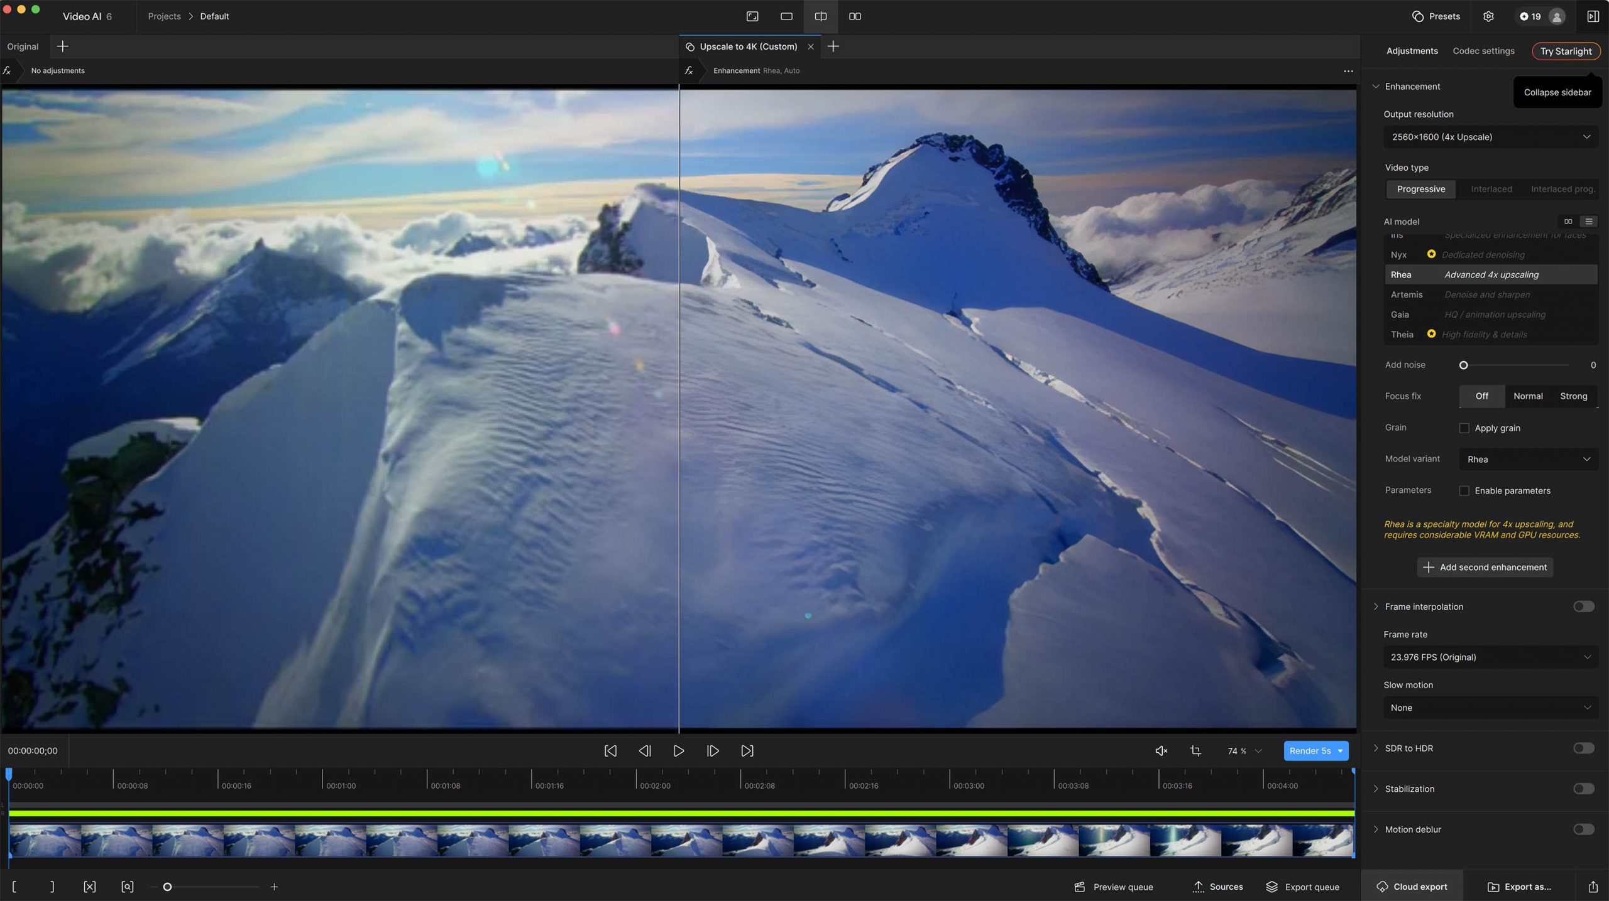
Task: Switch to the Codec settings tab
Action: 1483,51
